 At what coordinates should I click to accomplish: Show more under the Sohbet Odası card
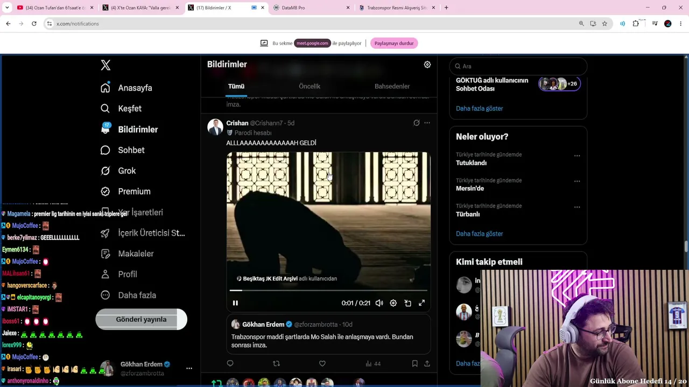point(480,109)
